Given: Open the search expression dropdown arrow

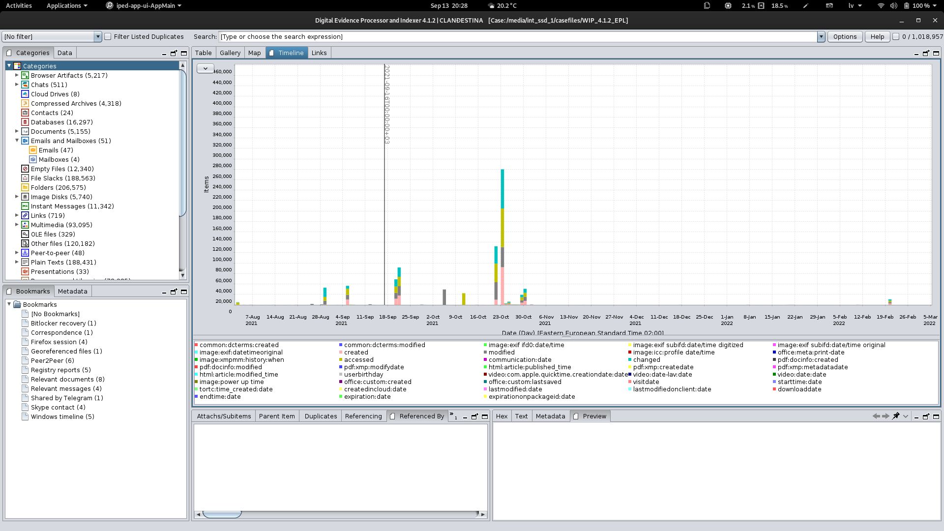Looking at the screenshot, I should click(821, 36).
